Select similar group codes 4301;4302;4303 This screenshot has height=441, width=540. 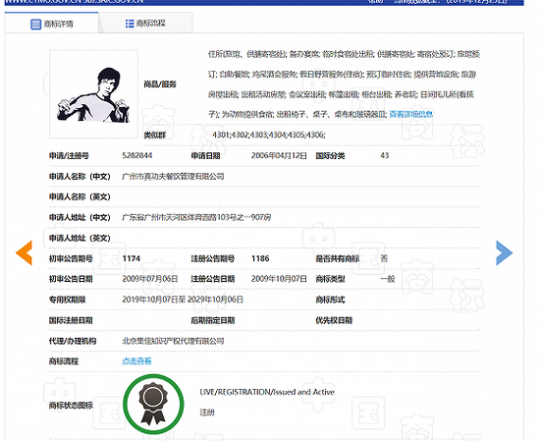tap(269, 135)
